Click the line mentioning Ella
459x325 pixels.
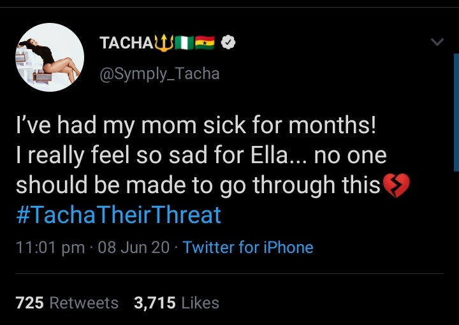click(x=201, y=155)
